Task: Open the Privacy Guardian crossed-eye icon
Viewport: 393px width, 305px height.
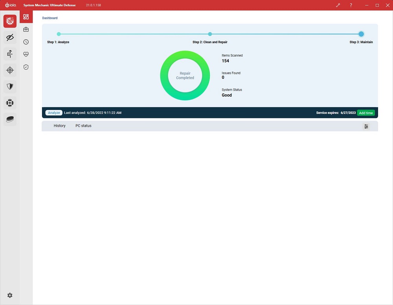Action: [10, 38]
